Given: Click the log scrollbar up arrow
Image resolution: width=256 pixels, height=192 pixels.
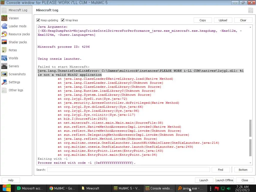Looking at the screenshot, I should coord(250,27).
